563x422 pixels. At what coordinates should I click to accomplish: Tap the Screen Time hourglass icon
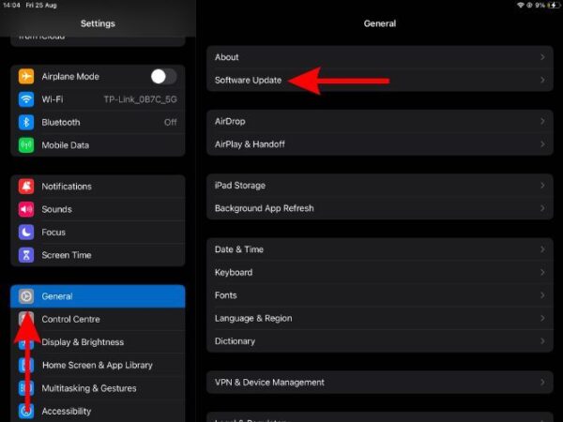(26, 255)
